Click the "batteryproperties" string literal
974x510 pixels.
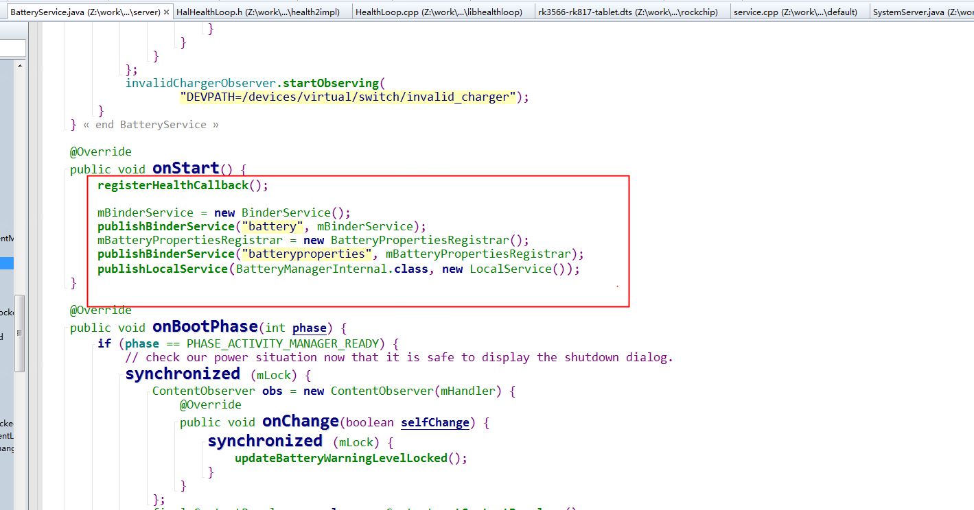click(306, 254)
